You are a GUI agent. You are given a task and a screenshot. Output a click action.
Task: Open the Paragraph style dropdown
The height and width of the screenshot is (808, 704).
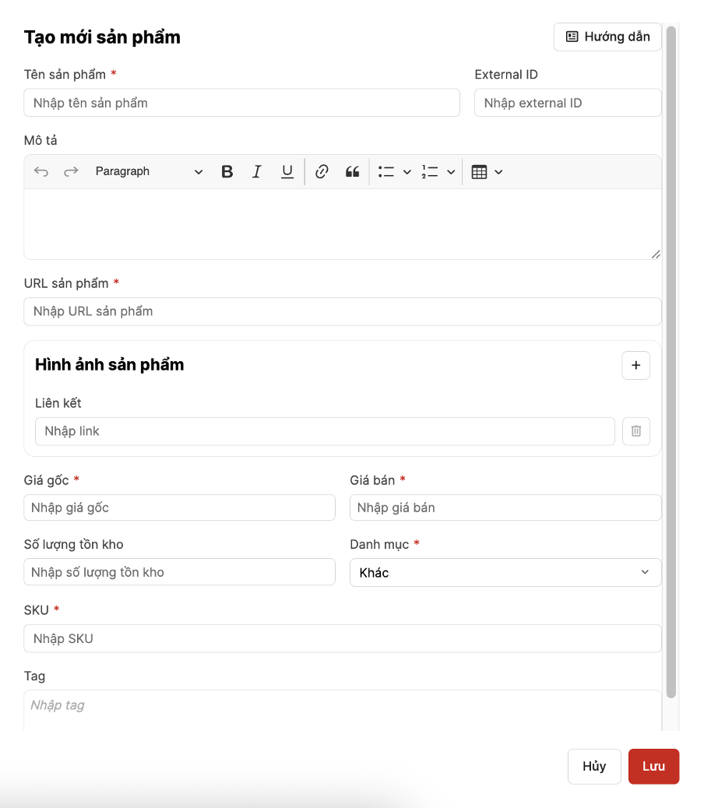[148, 172]
